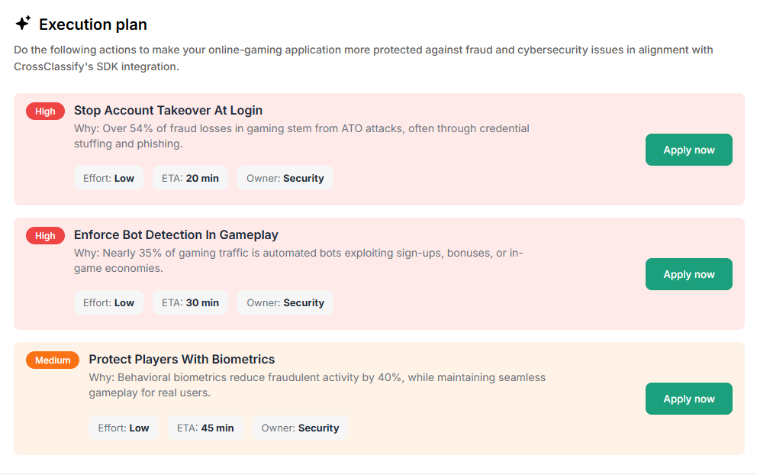Screen dimensions: 757x475
Task: Select the Medium priority badge
Action: click(x=52, y=360)
